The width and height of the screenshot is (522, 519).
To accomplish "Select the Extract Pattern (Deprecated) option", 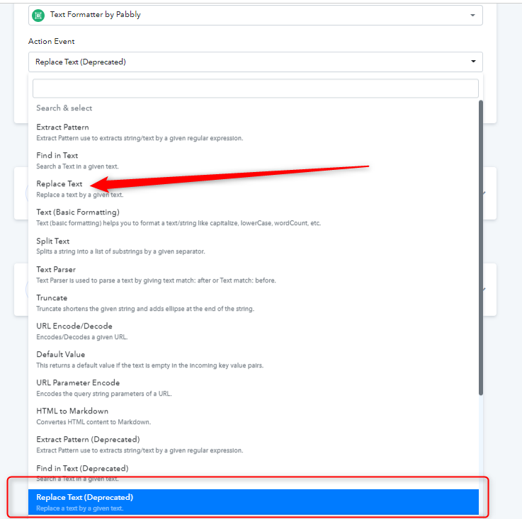I will click(254, 444).
